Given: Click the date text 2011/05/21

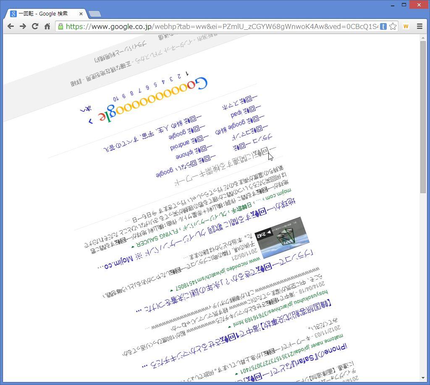Looking at the screenshot, I should click(245, 255).
